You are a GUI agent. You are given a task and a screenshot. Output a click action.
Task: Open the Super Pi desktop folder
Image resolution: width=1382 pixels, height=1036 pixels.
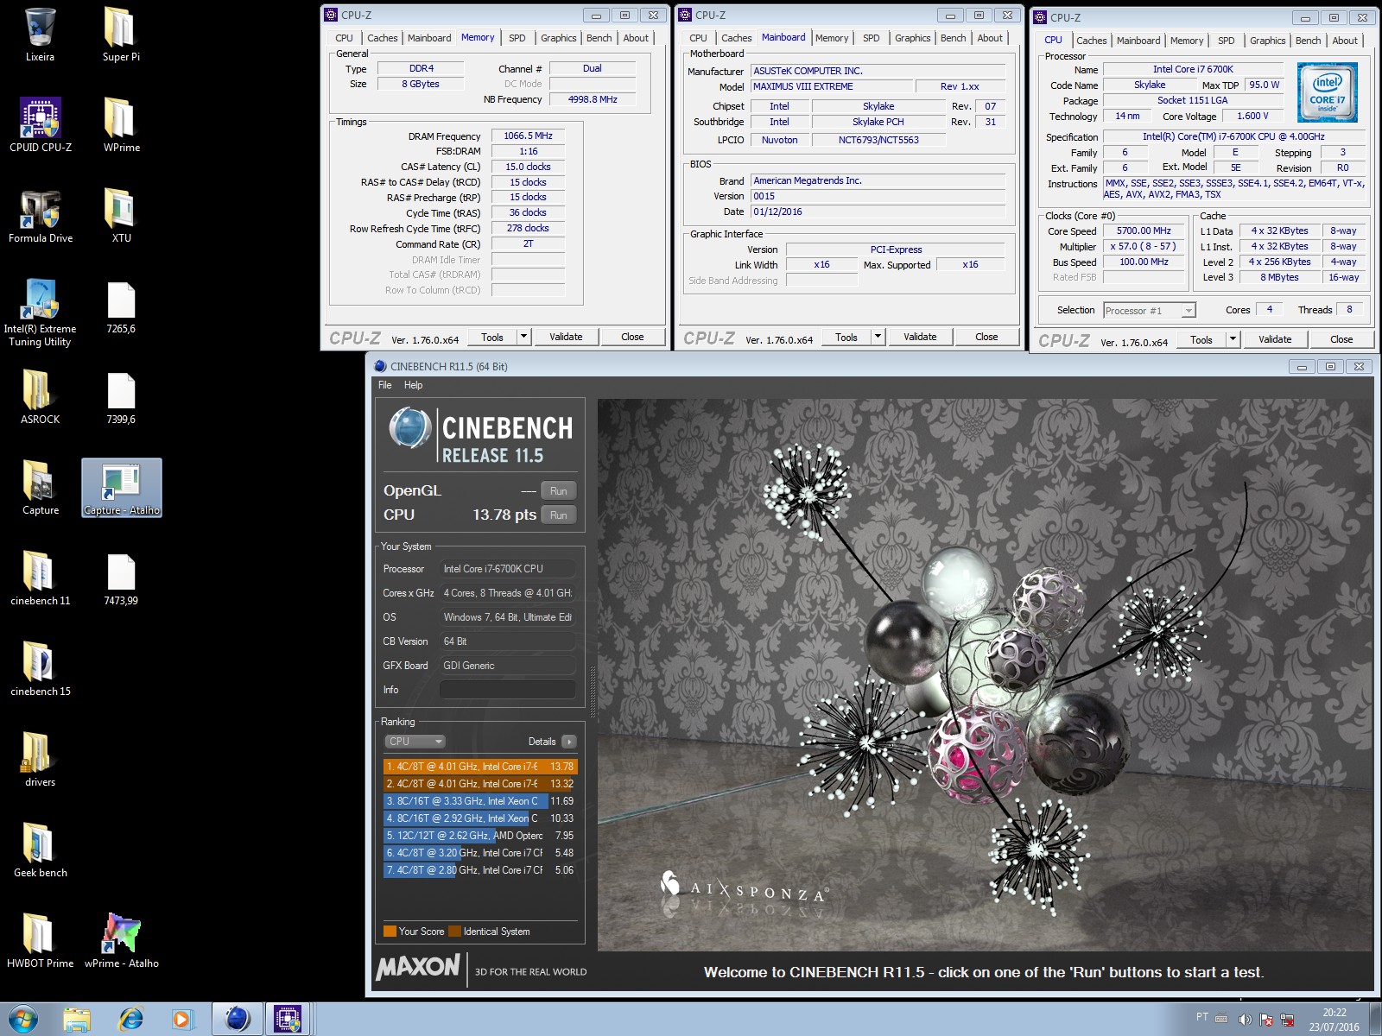click(x=121, y=35)
